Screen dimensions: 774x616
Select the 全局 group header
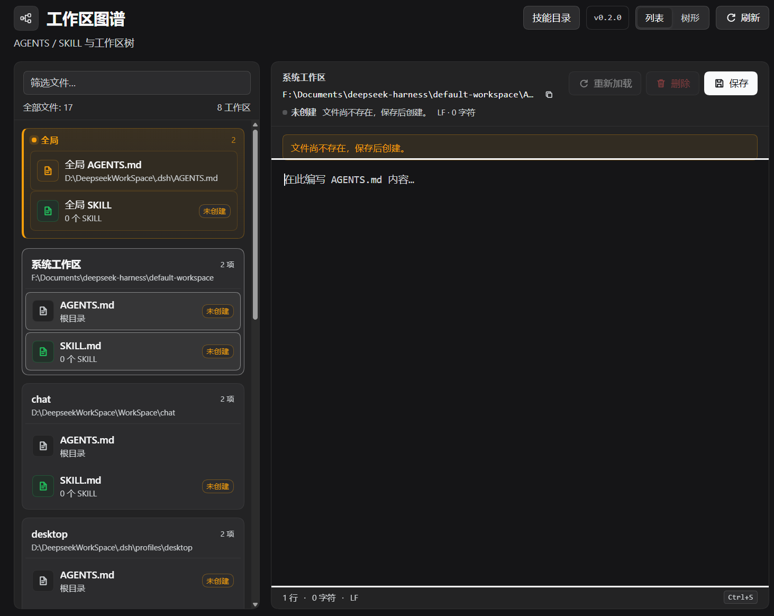(133, 140)
